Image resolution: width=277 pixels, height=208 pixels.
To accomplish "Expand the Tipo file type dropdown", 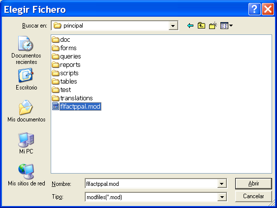I will pos(222,197).
